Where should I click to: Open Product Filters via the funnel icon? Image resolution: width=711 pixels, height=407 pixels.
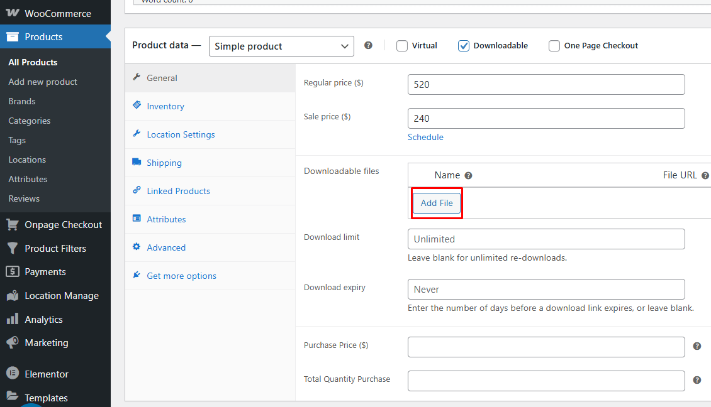pos(13,248)
